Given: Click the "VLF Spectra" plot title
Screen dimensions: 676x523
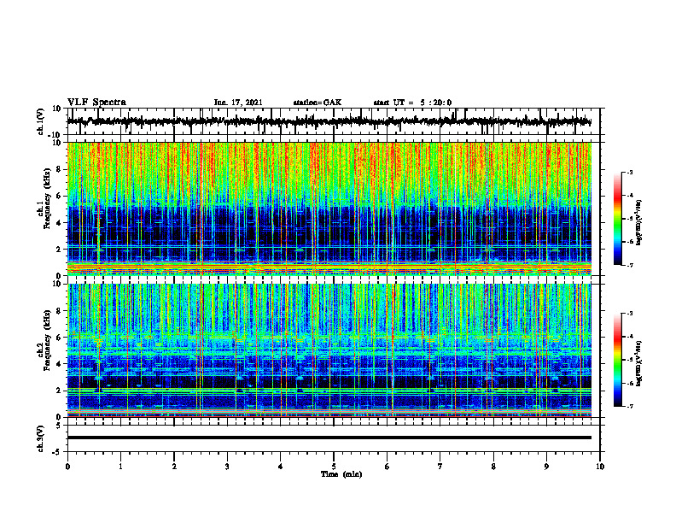Looking at the screenshot, I should 96,103.
